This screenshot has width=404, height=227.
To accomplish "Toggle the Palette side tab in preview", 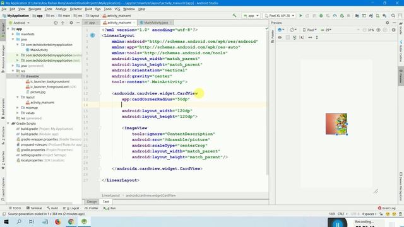I will tap(272, 37).
